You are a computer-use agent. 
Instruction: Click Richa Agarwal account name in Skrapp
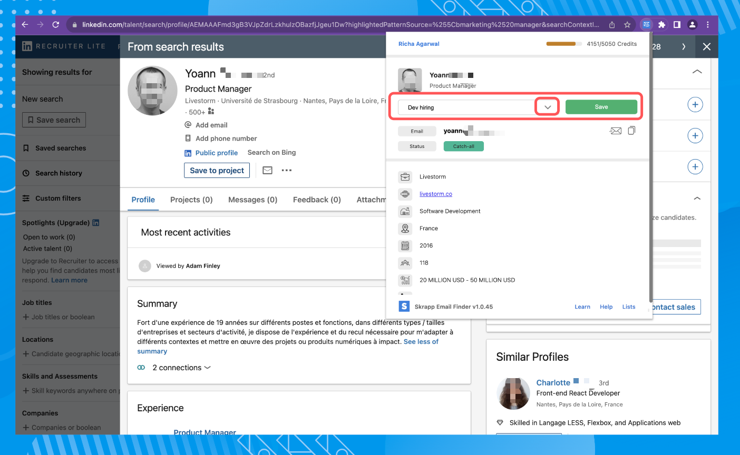(x=419, y=44)
